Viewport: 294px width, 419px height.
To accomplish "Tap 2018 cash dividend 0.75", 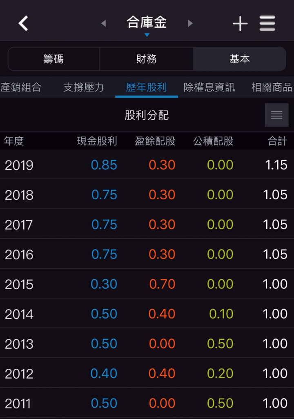I will (x=104, y=195).
